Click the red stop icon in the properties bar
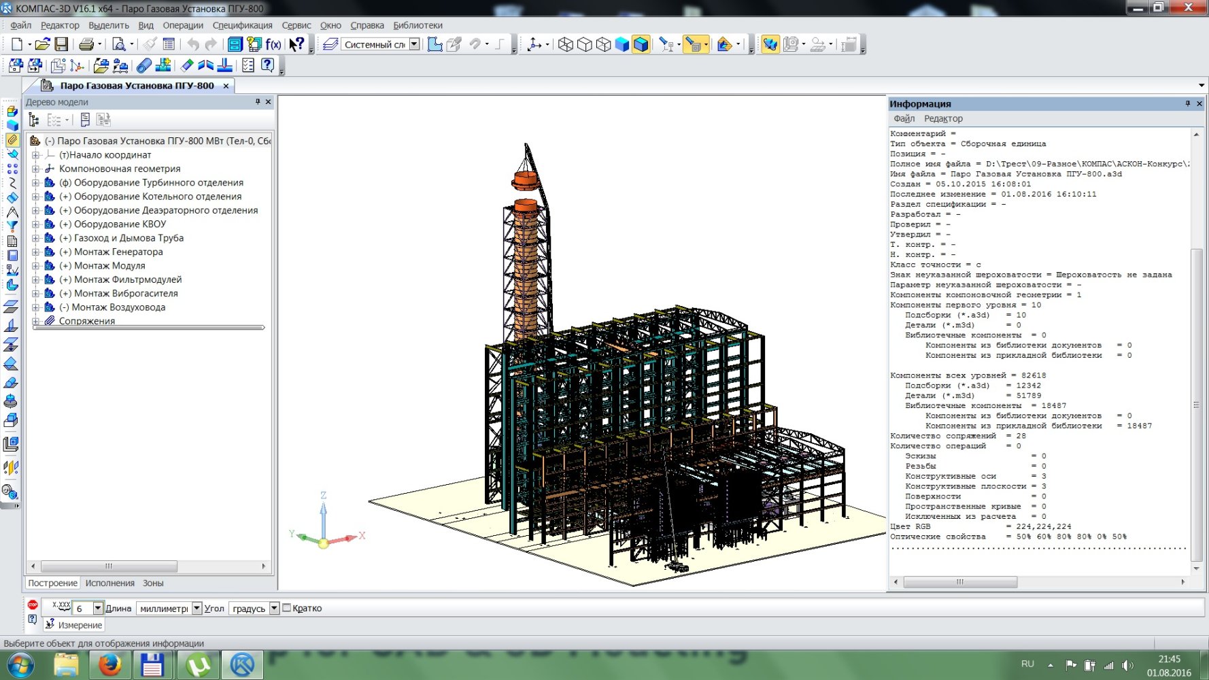The image size is (1209, 680). (x=33, y=605)
